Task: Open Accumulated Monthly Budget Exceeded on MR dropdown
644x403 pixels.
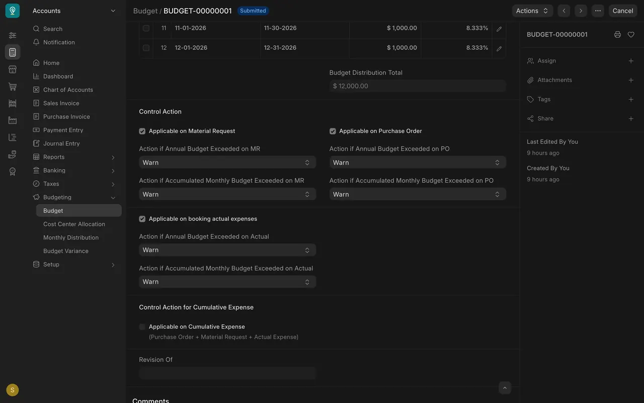Action: click(227, 194)
